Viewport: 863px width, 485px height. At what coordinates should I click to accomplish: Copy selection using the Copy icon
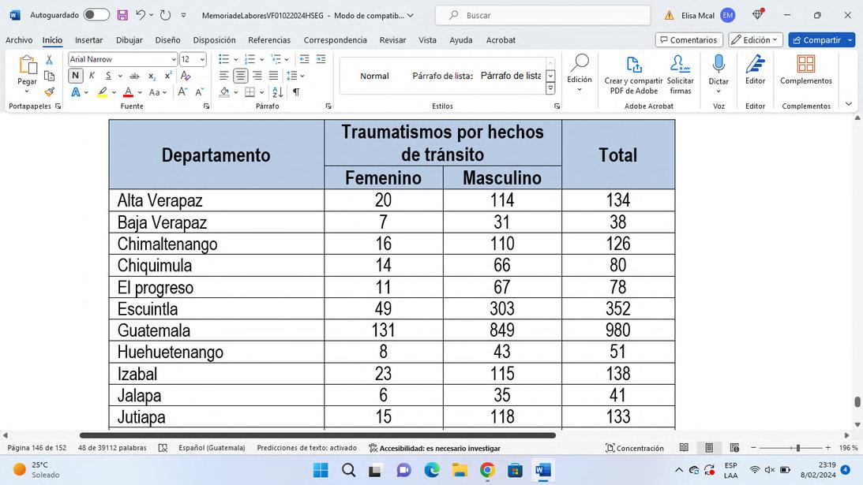click(x=49, y=76)
